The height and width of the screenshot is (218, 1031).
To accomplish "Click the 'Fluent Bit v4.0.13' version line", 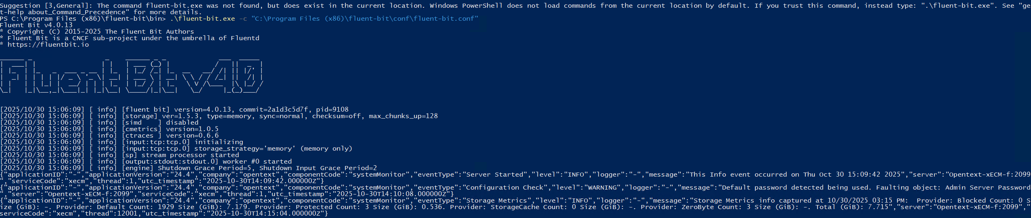I will [x=37, y=25].
